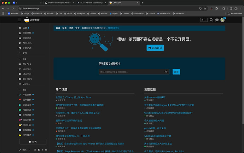Open browser extensions puzzle icon
244x153 pixels.
216,8
